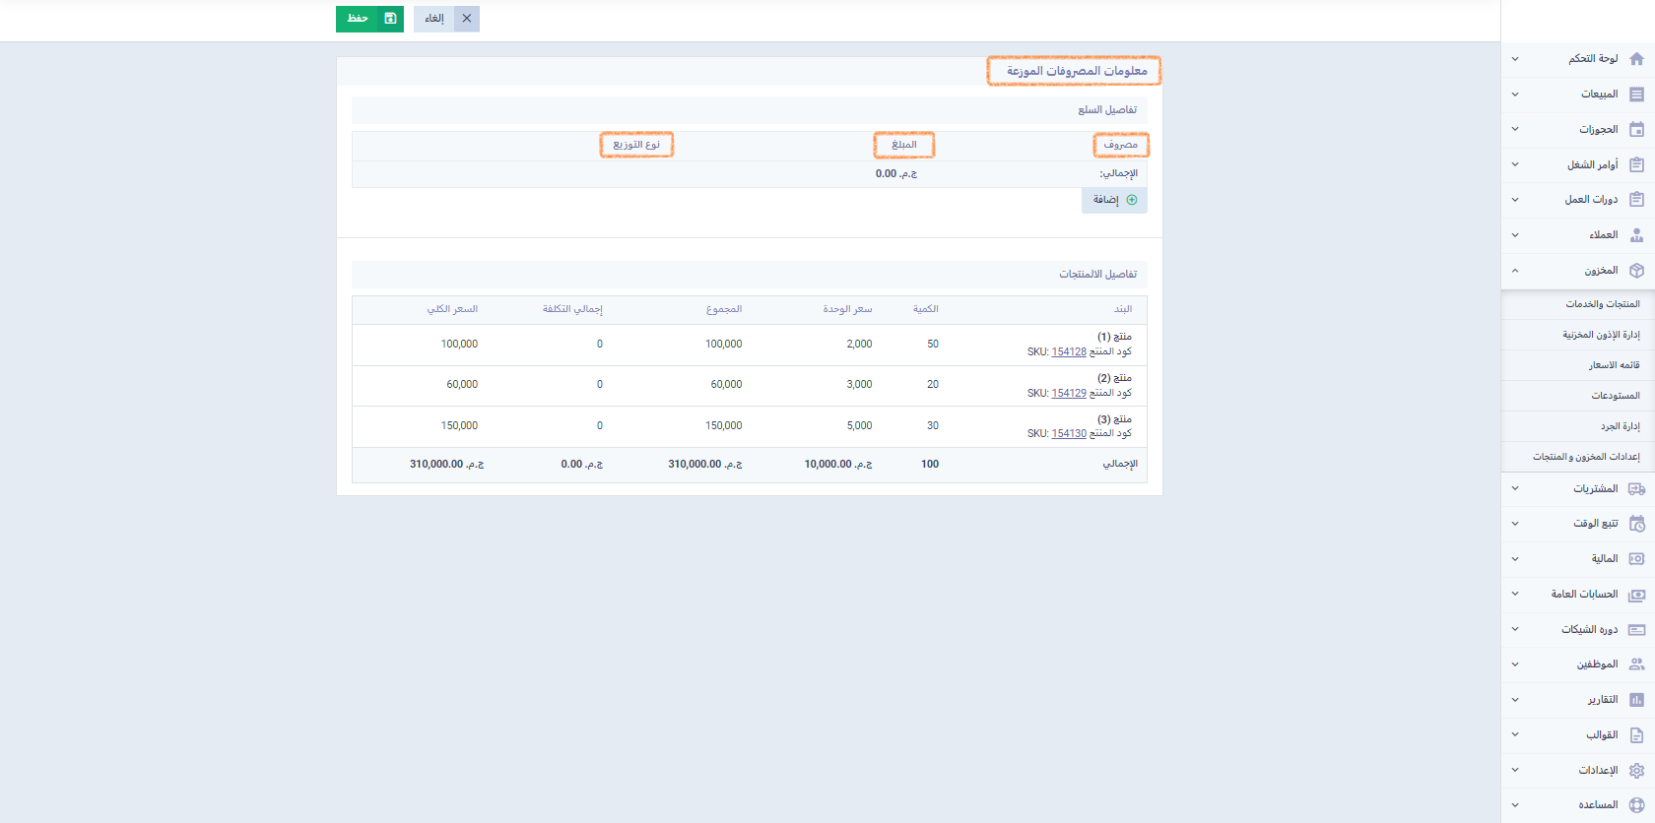Click the المساعده help icon

coord(1636,805)
